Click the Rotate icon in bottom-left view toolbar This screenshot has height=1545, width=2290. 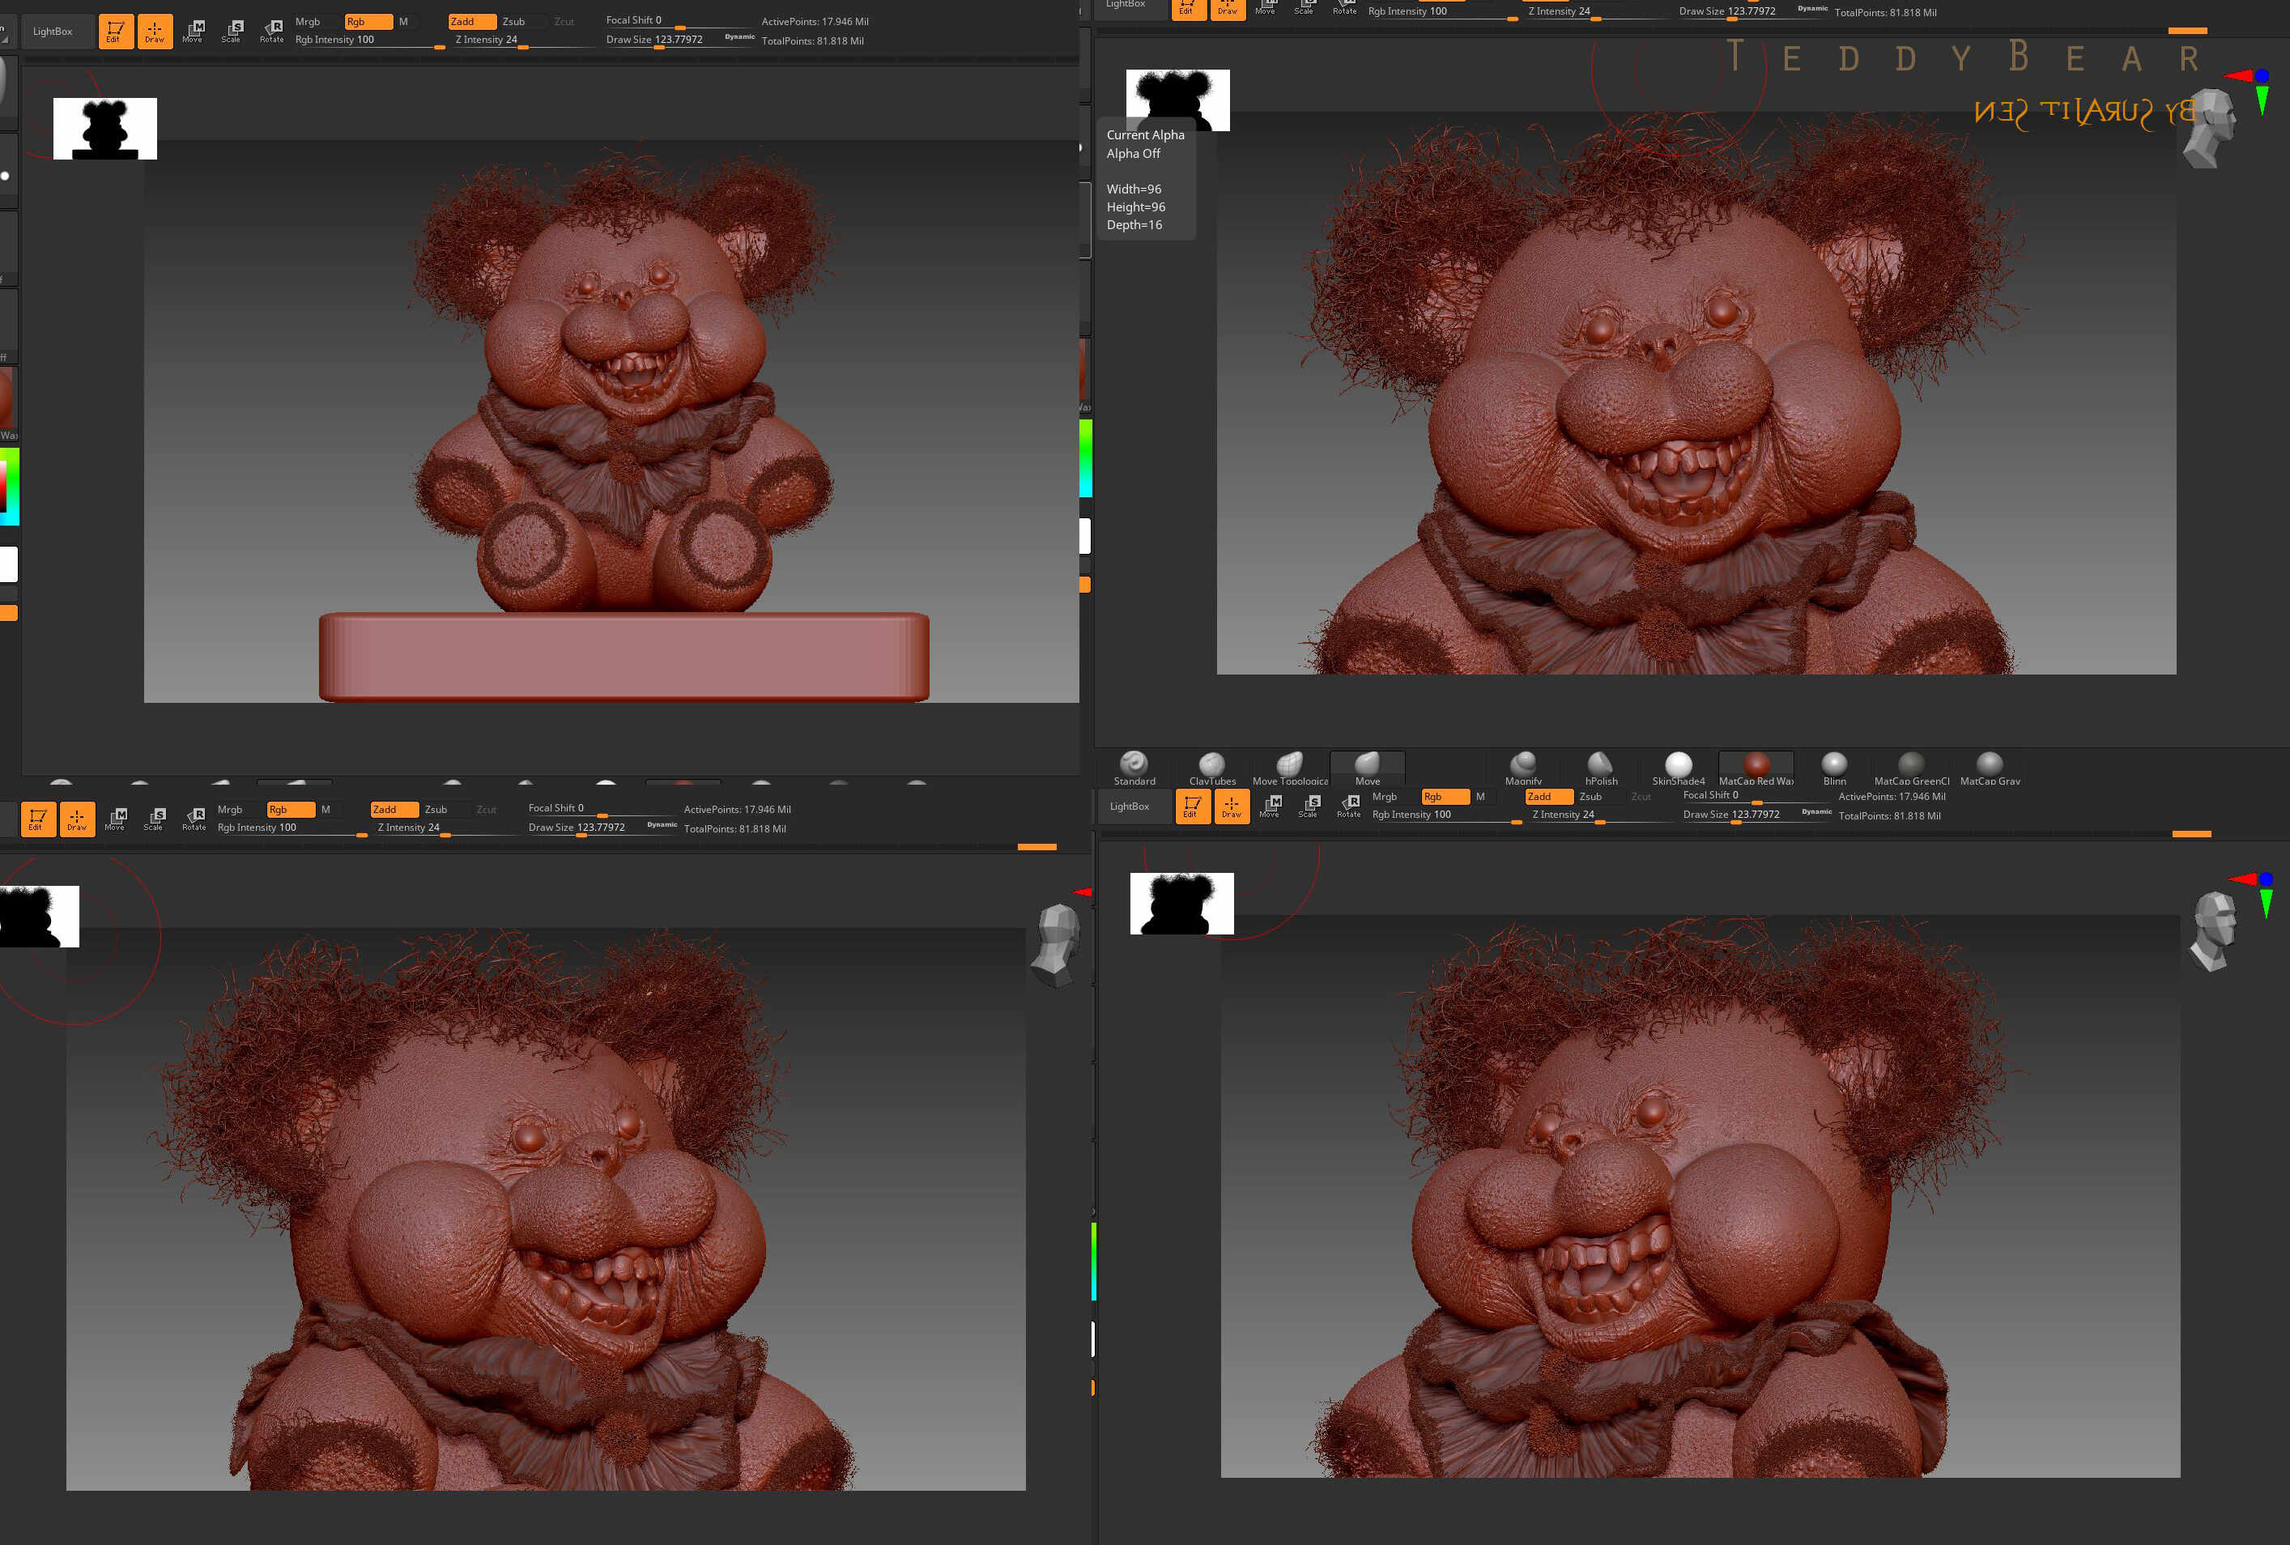tap(194, 819)
